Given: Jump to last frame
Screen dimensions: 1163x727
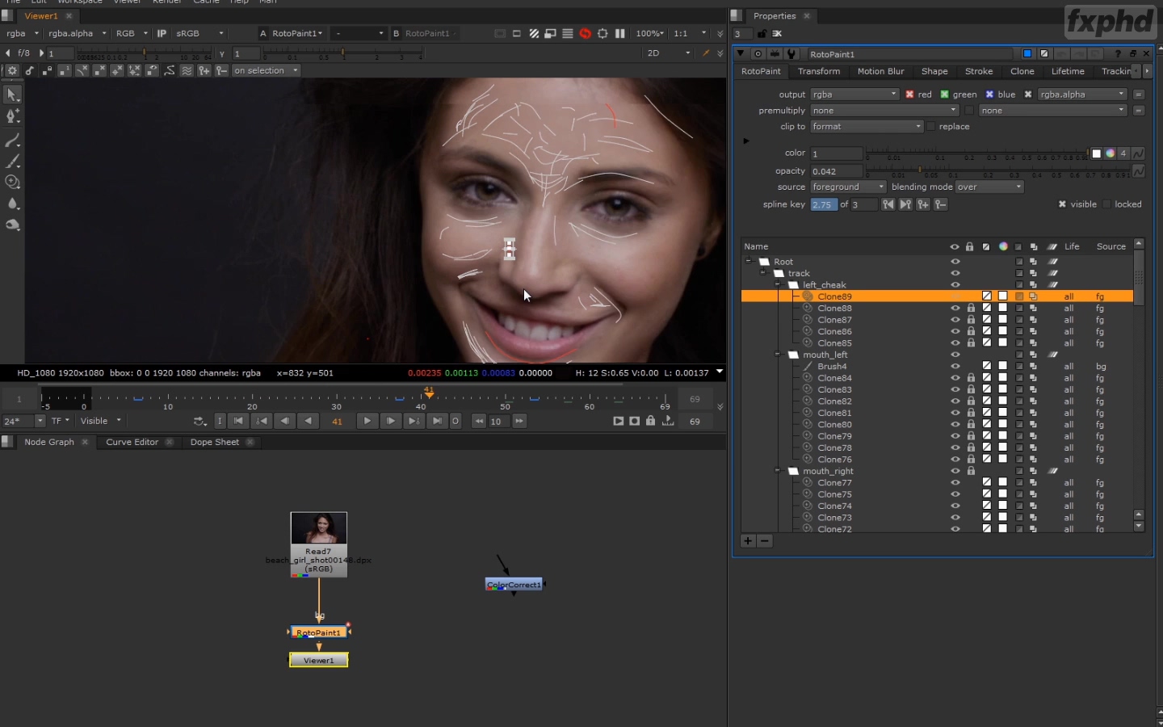Looking at the screenshot, I should pos(437,421).
